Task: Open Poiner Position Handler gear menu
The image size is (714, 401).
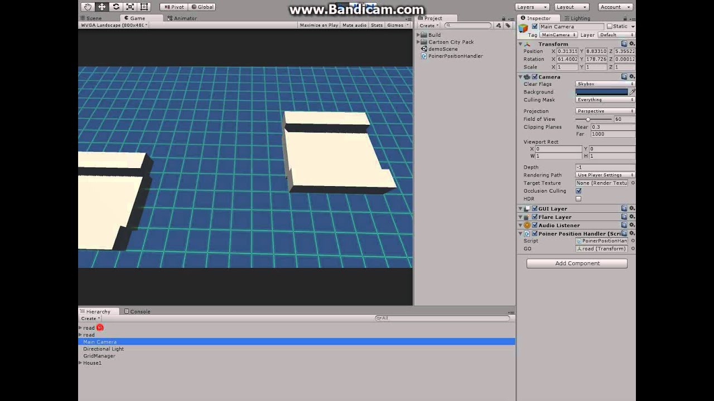Action: [x=631, y=233]
